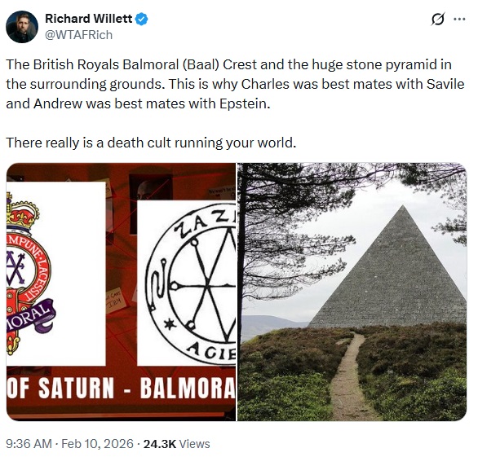The image size is (478, 457).
Task: Open the 24.3K Views count
Action: [176, 444]
